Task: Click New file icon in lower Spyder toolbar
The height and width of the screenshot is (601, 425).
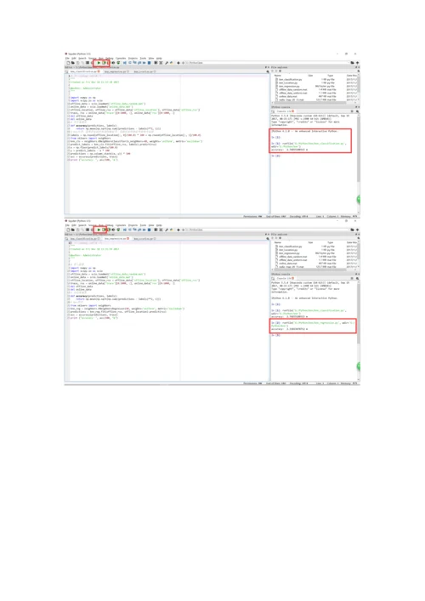Action: pyautogui.click(x=68, y=230)
